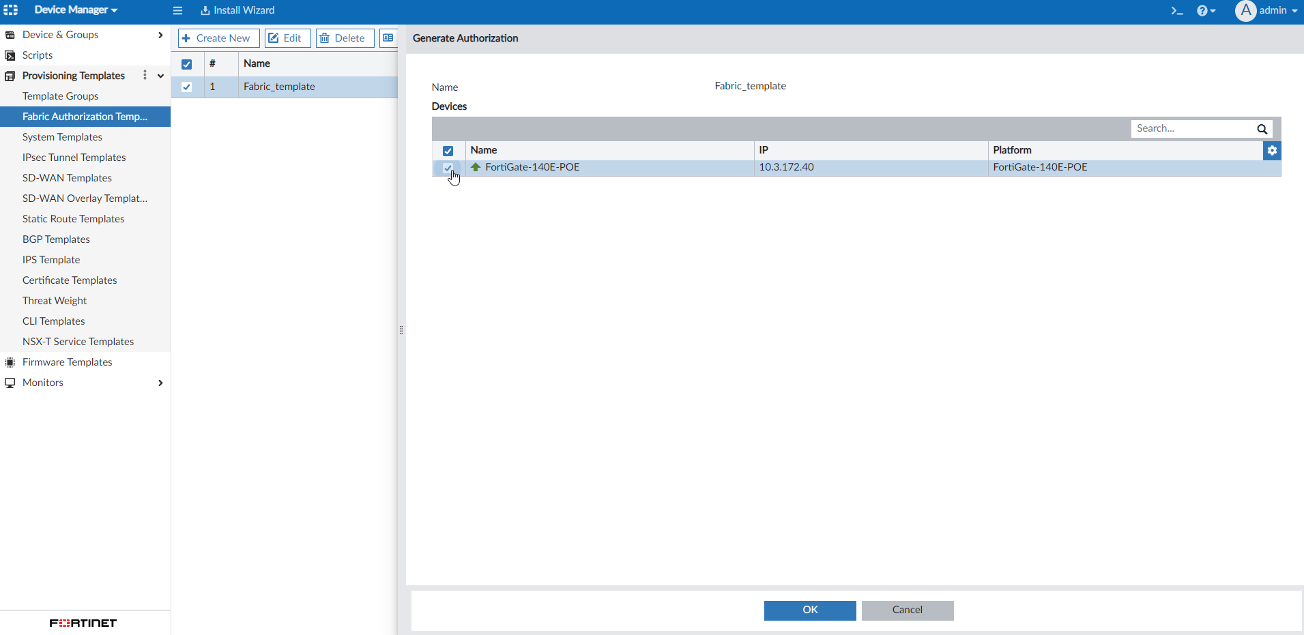1304x635 pixels.
Task: Click the column view toolbar icon
Action: click(x=388, y=38)
